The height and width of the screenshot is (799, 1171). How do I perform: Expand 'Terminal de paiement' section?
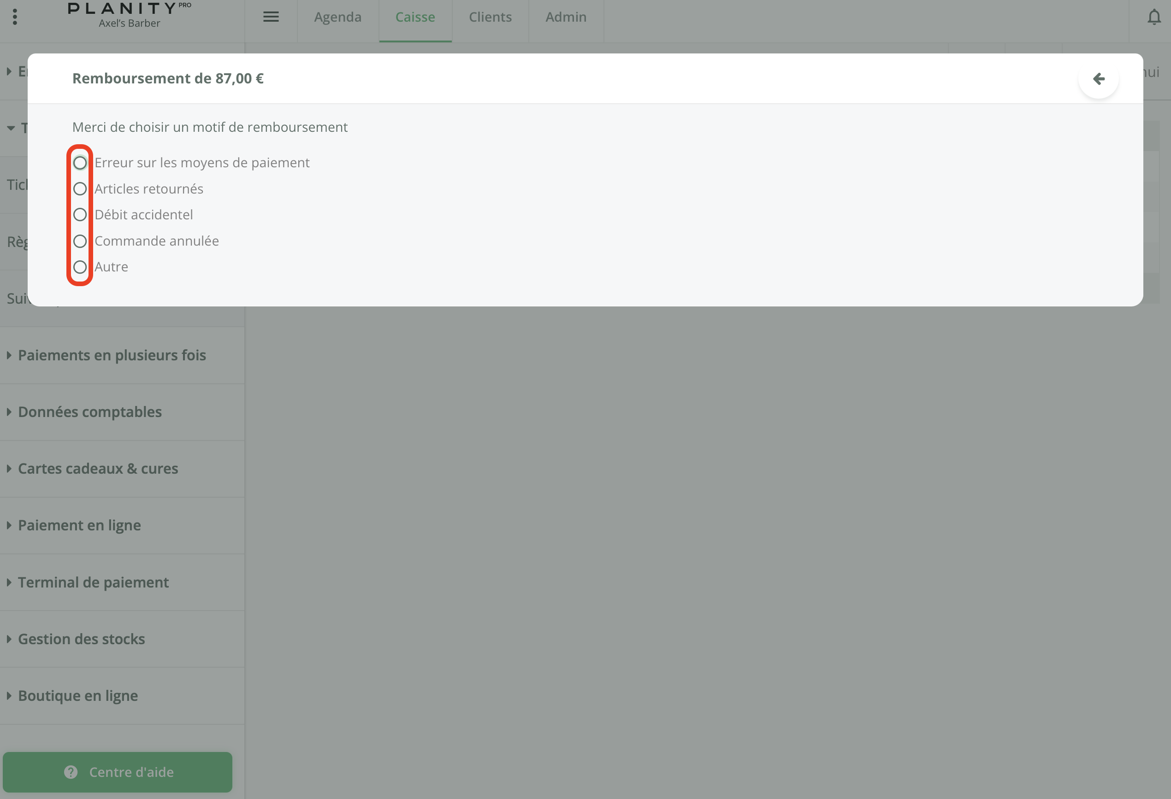[x=93, y=582]
